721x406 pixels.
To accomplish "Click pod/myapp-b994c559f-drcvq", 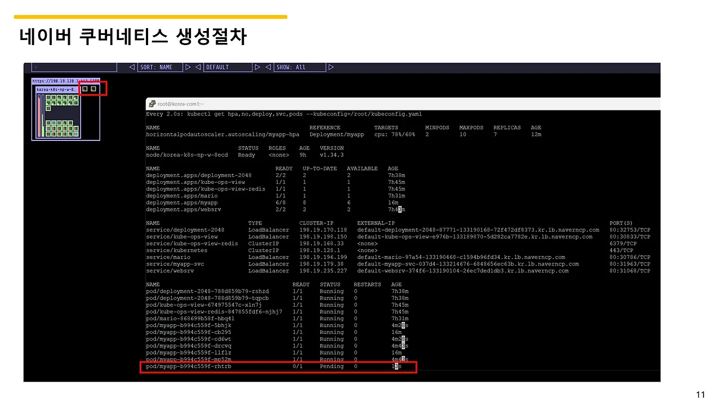I will click(189, 346).
